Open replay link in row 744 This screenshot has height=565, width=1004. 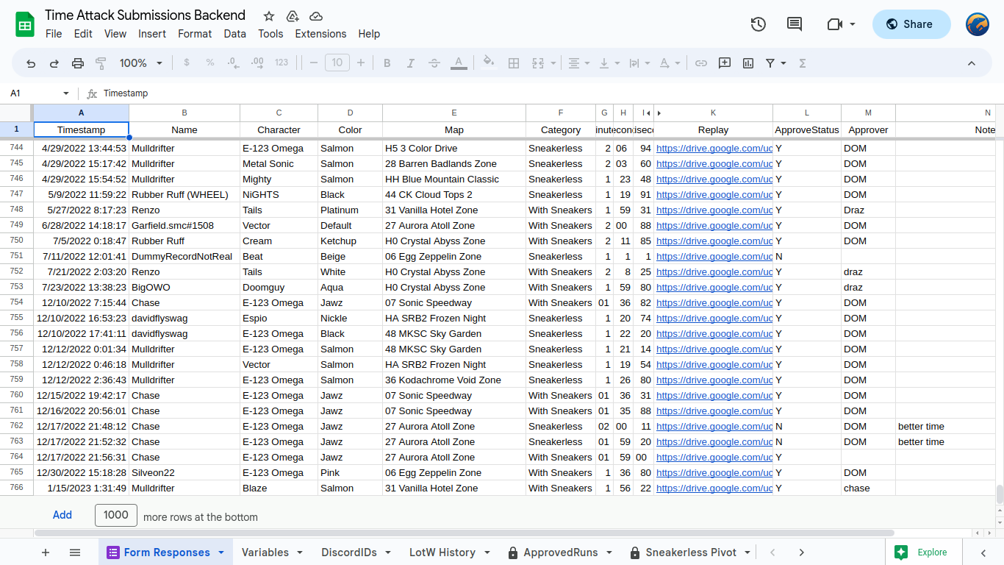click(x=714, y=148)
